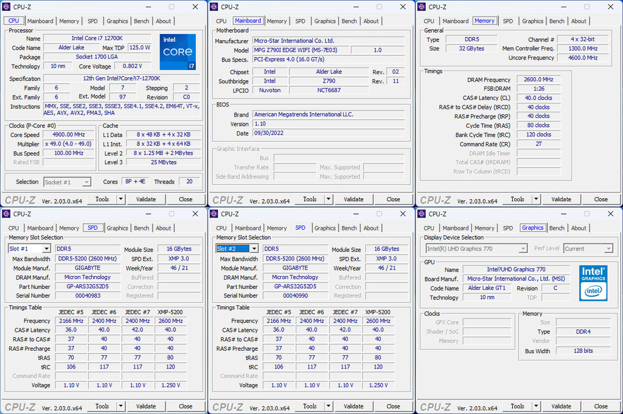Expand the Slot #2 memory slot dropdown

(254, 249)
